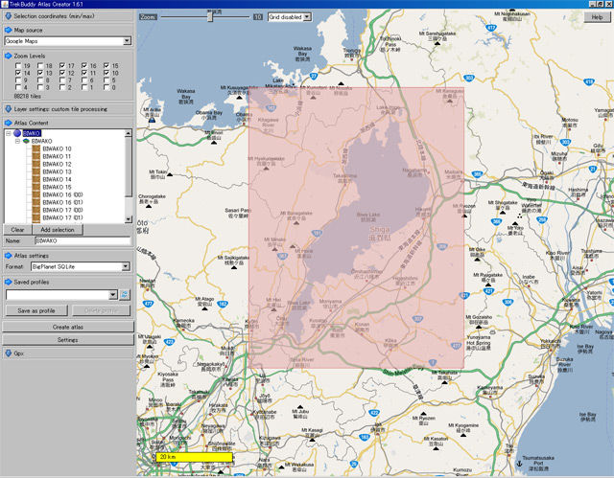This screenshot has height=478, width=614.
Task: Select BIWAKO 15 label in the tree
Action: (57, 187)
